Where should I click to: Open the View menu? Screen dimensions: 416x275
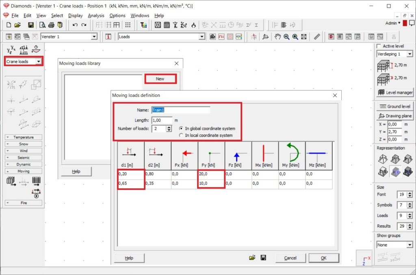(x=41, y=16)
